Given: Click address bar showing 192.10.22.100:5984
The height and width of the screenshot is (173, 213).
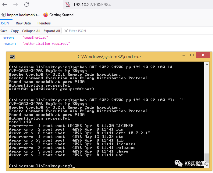Looking at the screenshot, I should click(x=138, y=5).
